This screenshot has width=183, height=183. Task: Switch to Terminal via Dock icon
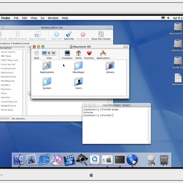(x=120, y=160)
